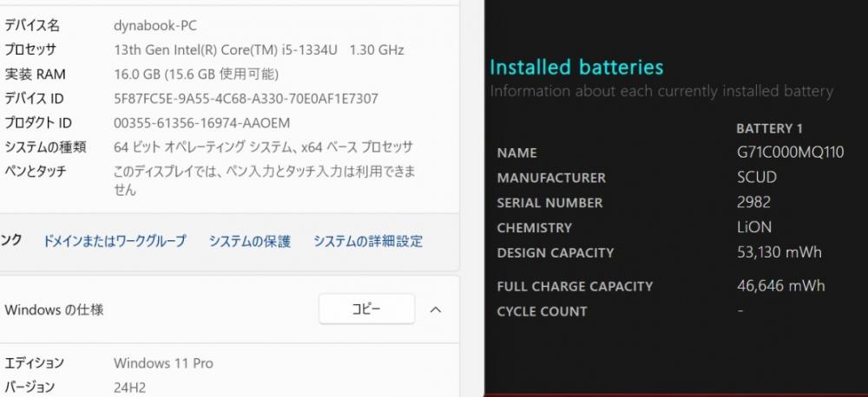Image resolution: width=868 pixels, height=397 pixels.
Task: Click the CHEMISTRY row label
Action: pos(534,228)
